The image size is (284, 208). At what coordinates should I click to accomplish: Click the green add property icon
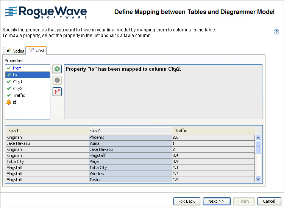(x=57, y=69)
